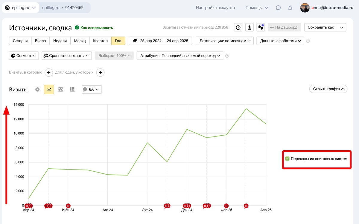Click the epillog.ru • 91420465 counter tab
This screenshot has height=224, width=359.
(x=65, y=8)
